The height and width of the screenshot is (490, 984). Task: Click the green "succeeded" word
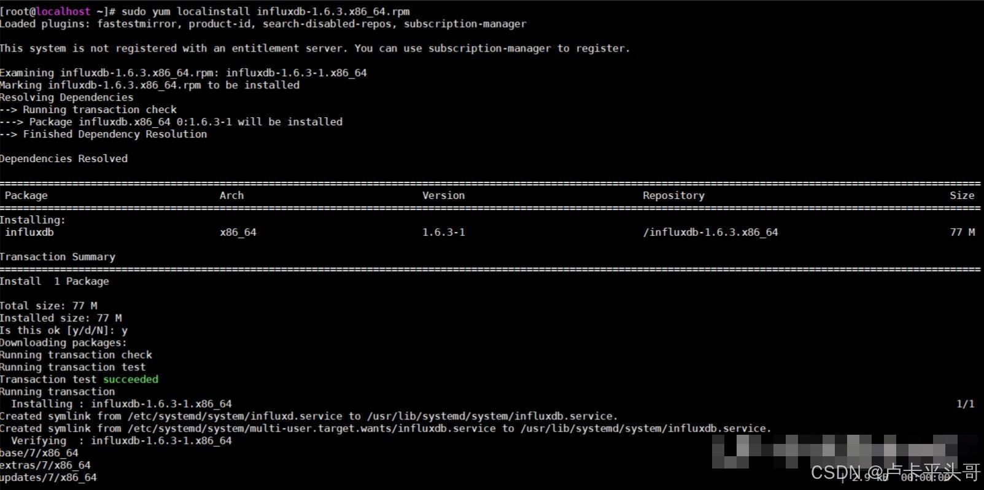coord(131,379)
